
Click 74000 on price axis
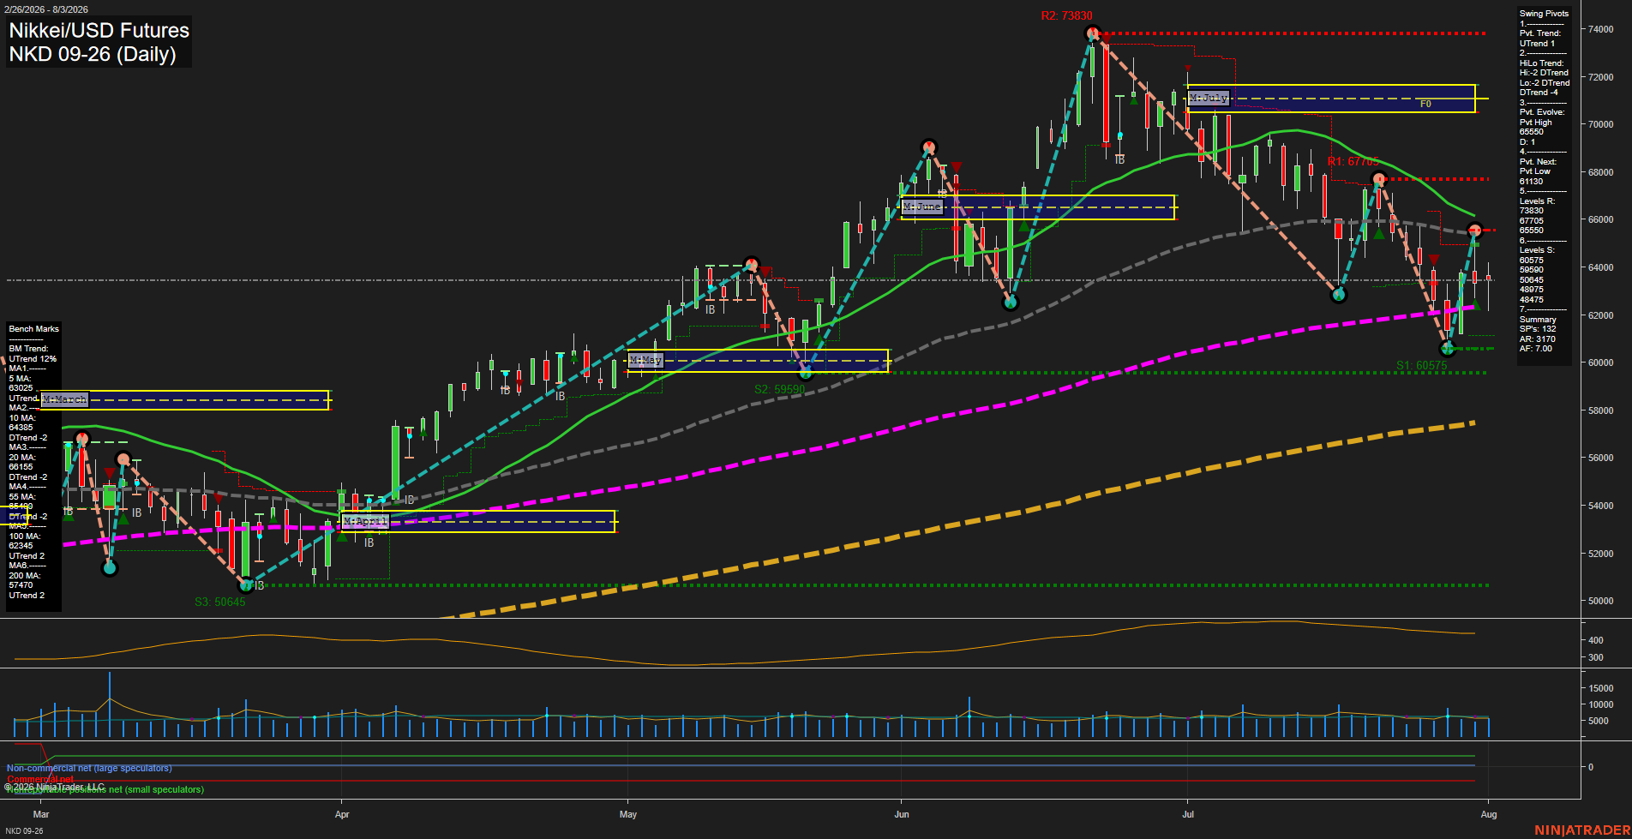pyautogui.click(x=1601, y=29)
